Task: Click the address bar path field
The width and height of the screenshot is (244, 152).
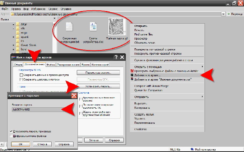Action: pyautogui.click(x=116, y=14)
